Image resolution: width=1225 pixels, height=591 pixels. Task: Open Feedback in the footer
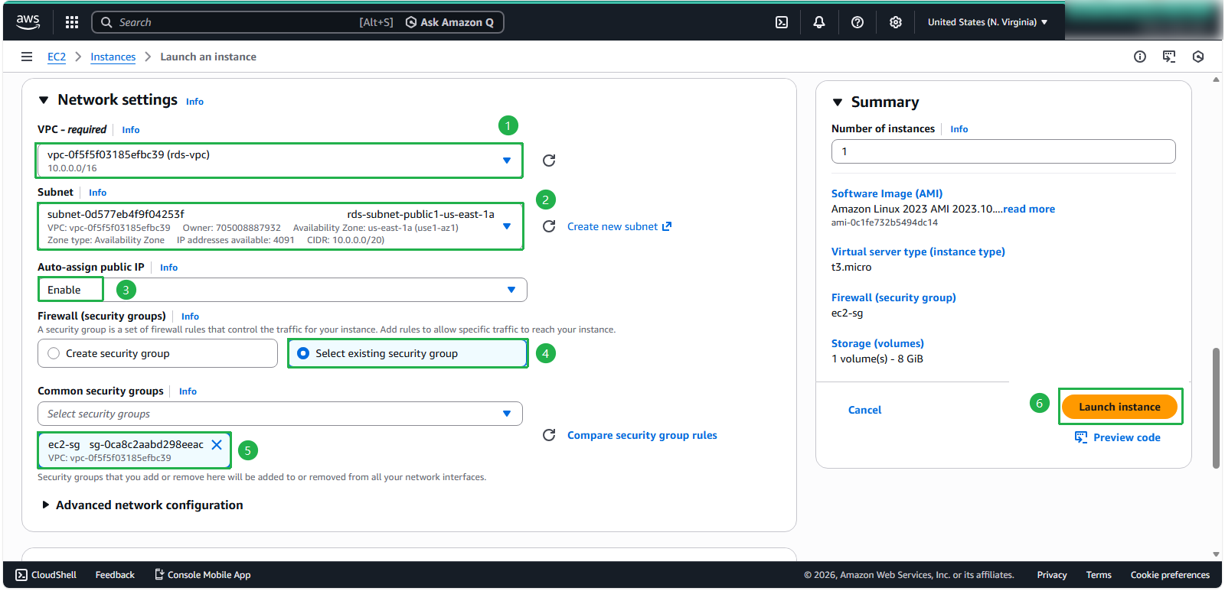click(x=115, y=575)
